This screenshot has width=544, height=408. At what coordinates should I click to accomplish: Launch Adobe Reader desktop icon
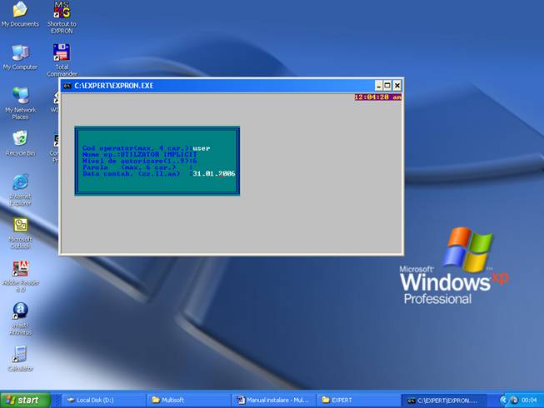point(20,276)
